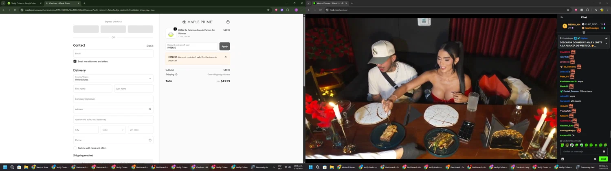Reload the kick.com/westcol page
The width and height of the screenshot is (611, 171).
click(320, 10)
